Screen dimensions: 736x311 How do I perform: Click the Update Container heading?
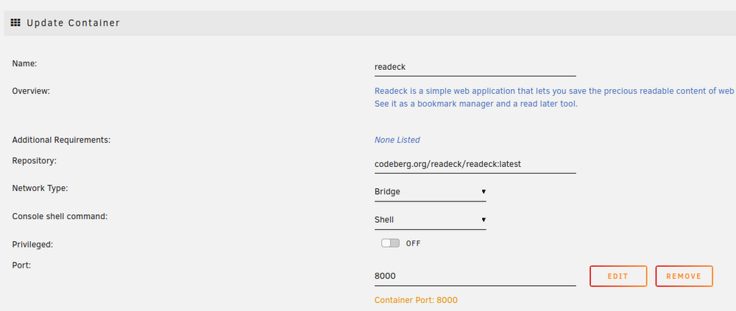[x=73, y=23]
